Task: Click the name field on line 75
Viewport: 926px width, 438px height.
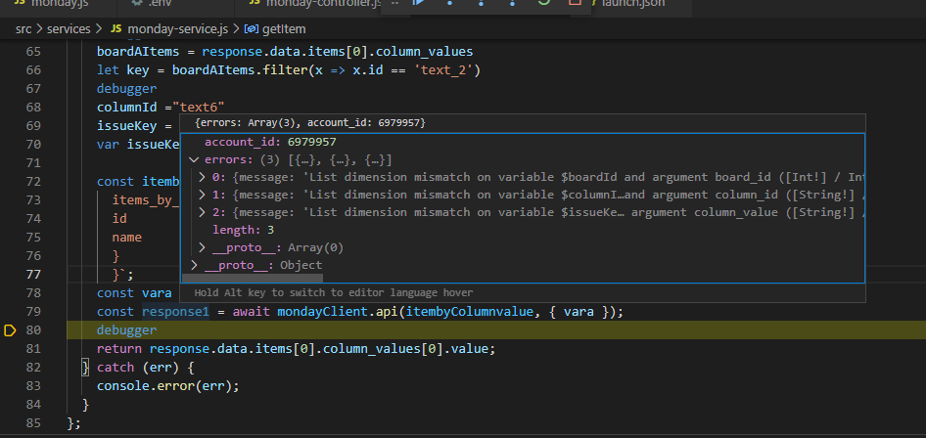Action: [x=127, y=238]
